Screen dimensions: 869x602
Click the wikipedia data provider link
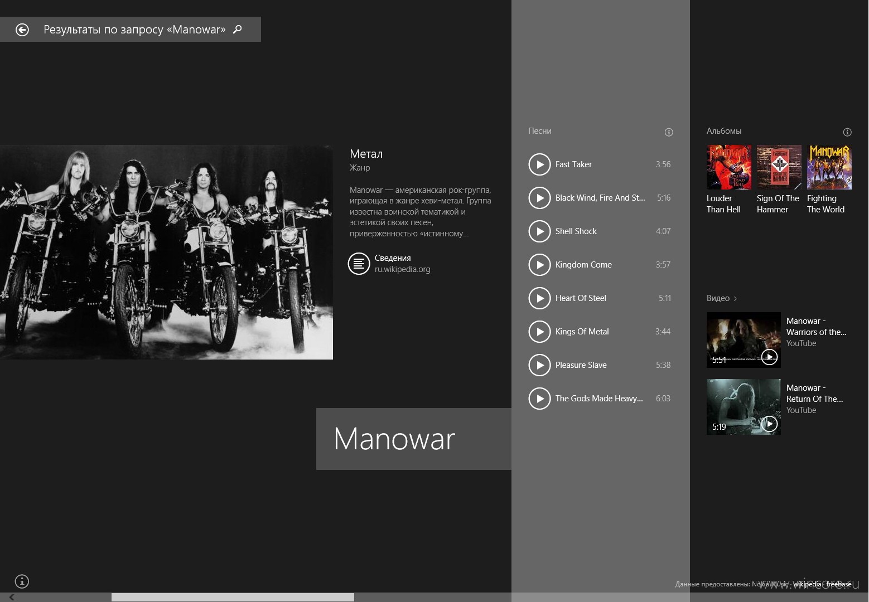[807, 584]
